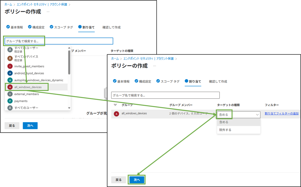Open エンドポイント セキュリティ | アカウント保護 in the front window
This screenshot has width=301, height=187.
click(x=149, y=58)
